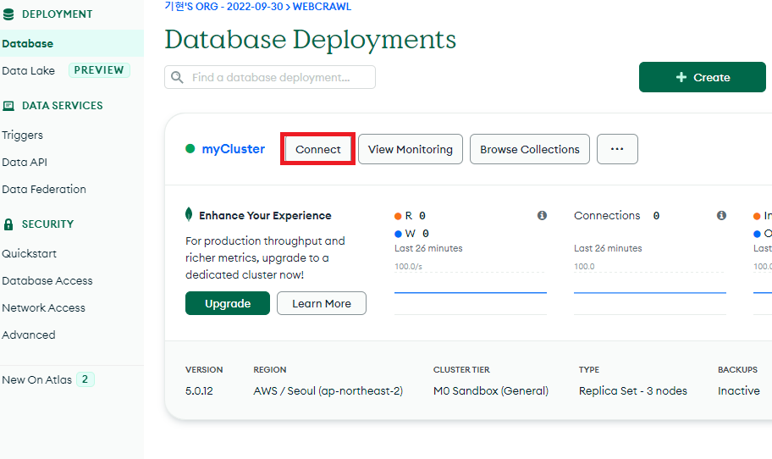The image size is (772, 459).
Task: Click the Security padlock icon
Action: point(8,224)
